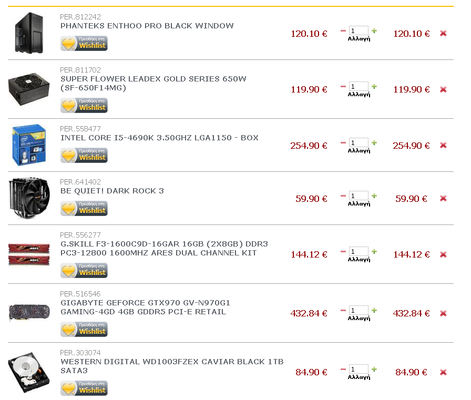Decrease quantity of Western Digital Caviar Black
Image resolution: width=471 pixels, height=400 pixels.
[343, 369]
